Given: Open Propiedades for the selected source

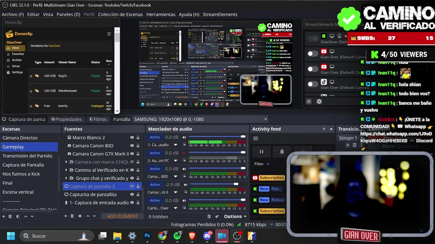Looking at the screenshot, I should (x=66, y=119).
